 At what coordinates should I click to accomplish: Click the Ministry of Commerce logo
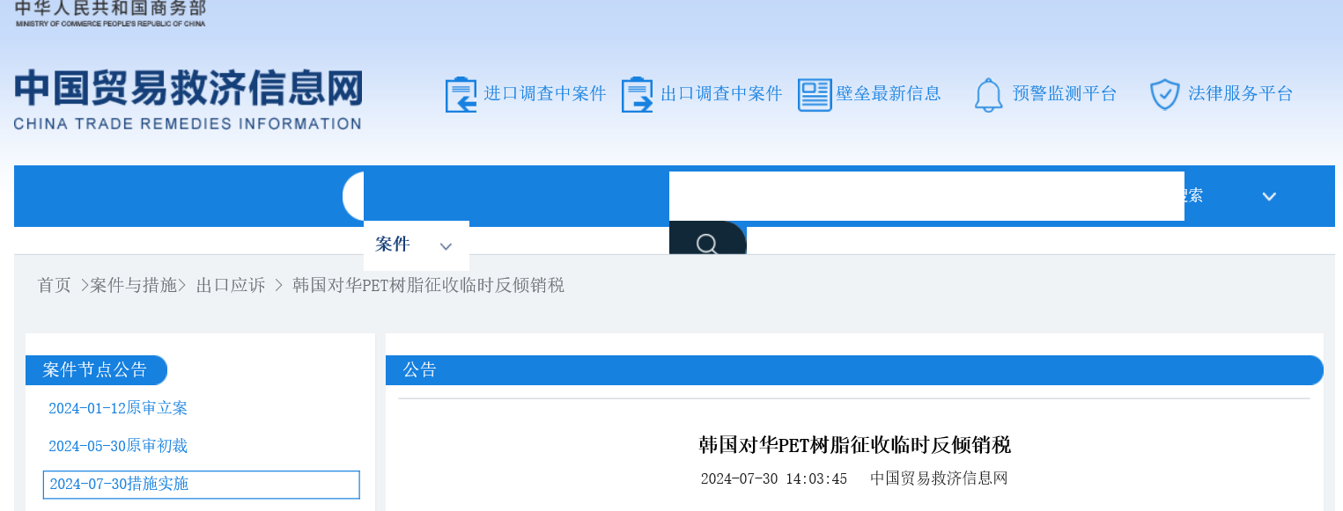pyautogui.click(x=110, y=13)
